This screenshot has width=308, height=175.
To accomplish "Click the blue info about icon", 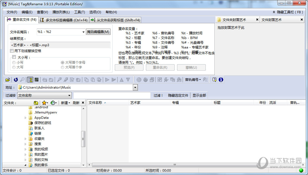I will 221,80.
